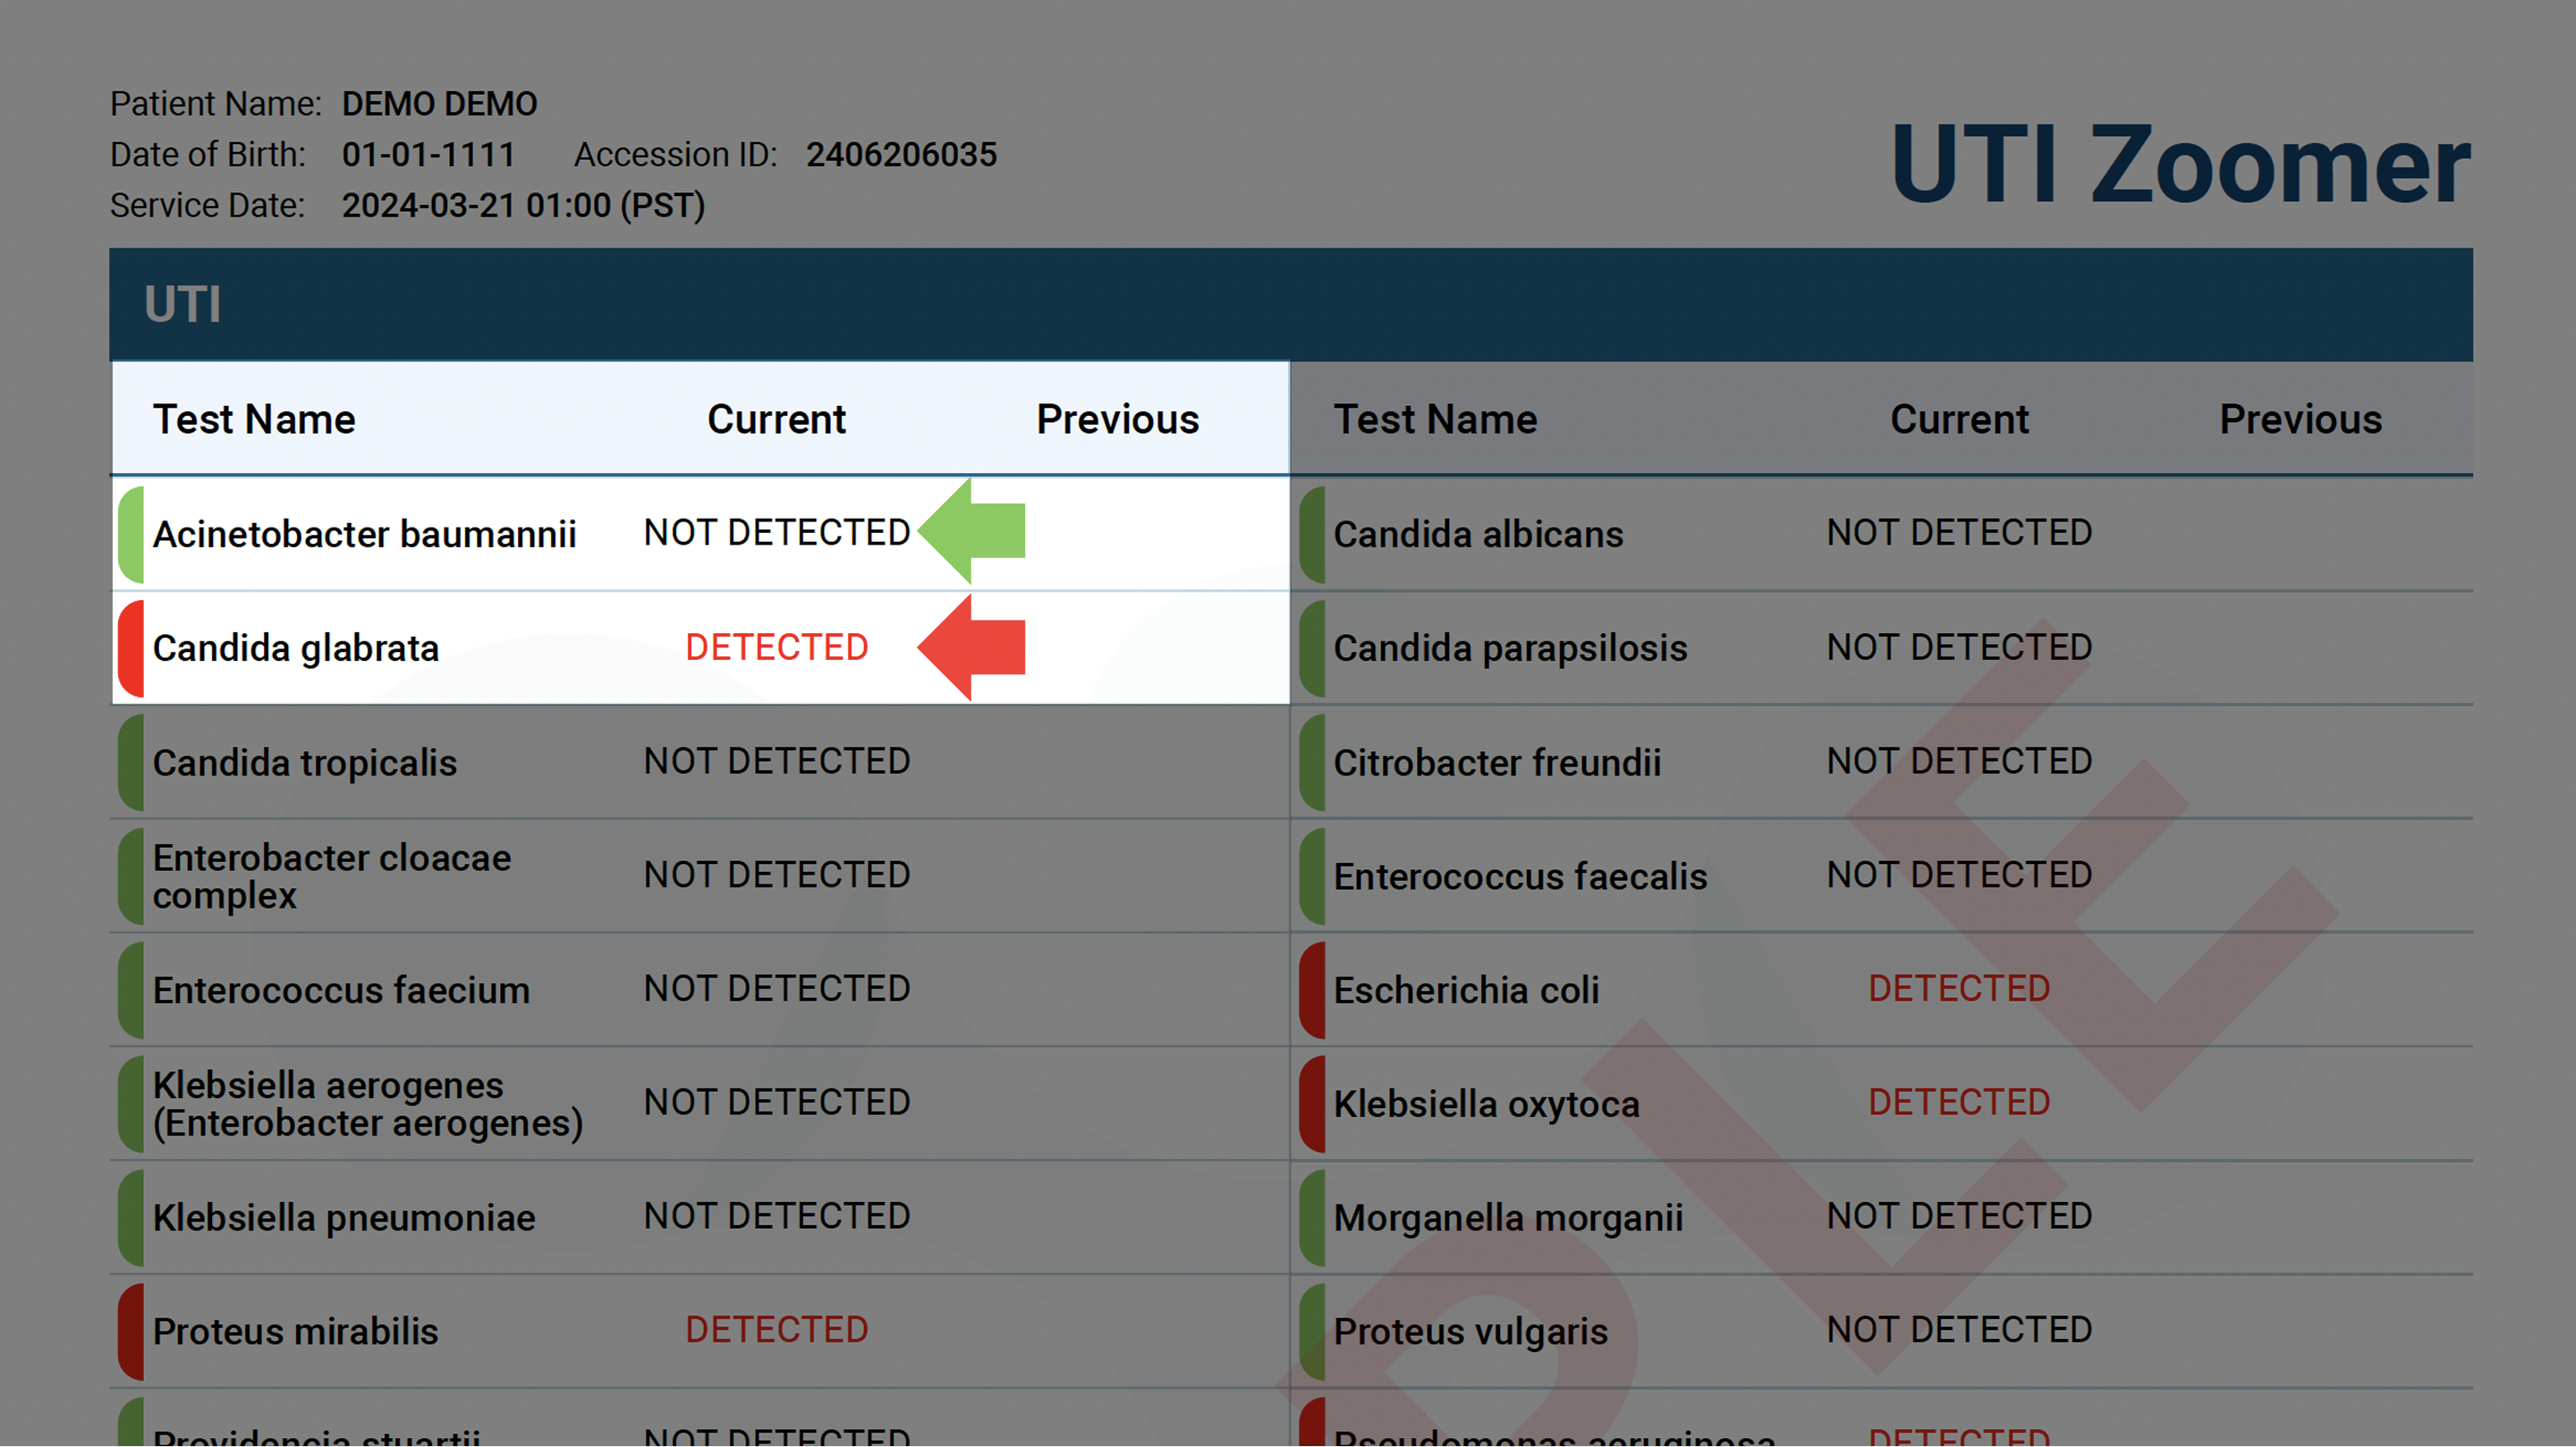
Task: Click green status marker beside Candida albicans
Action: 1313,534
